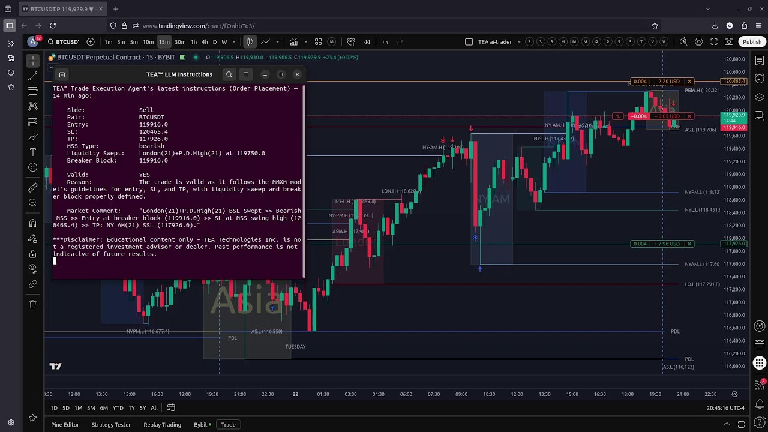Set chart range to YTD
768x432 pixels.
pos(118,408)
